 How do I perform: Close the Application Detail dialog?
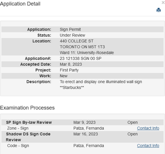click(163, 3)
